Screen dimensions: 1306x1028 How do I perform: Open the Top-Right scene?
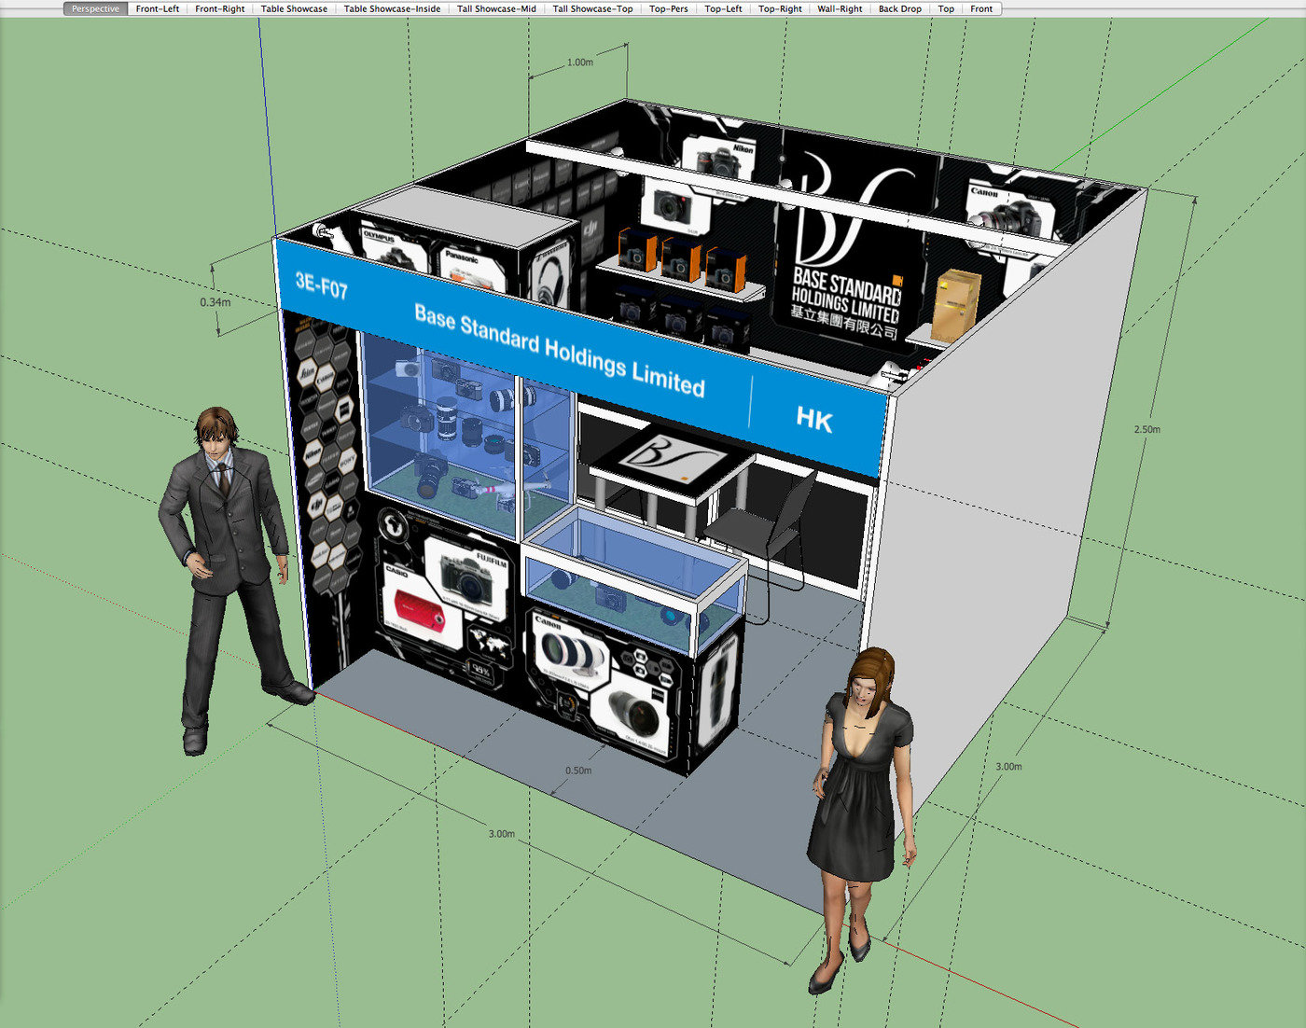tap(779, 8)
